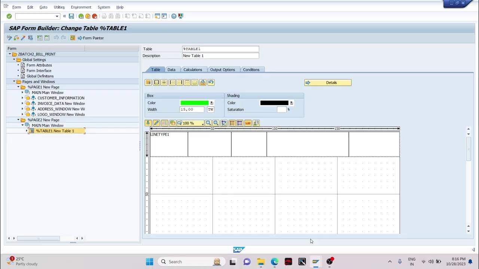Toggle the green pin icon in table painter
This screenshot has width=479, height=269.
coord(148,123)
